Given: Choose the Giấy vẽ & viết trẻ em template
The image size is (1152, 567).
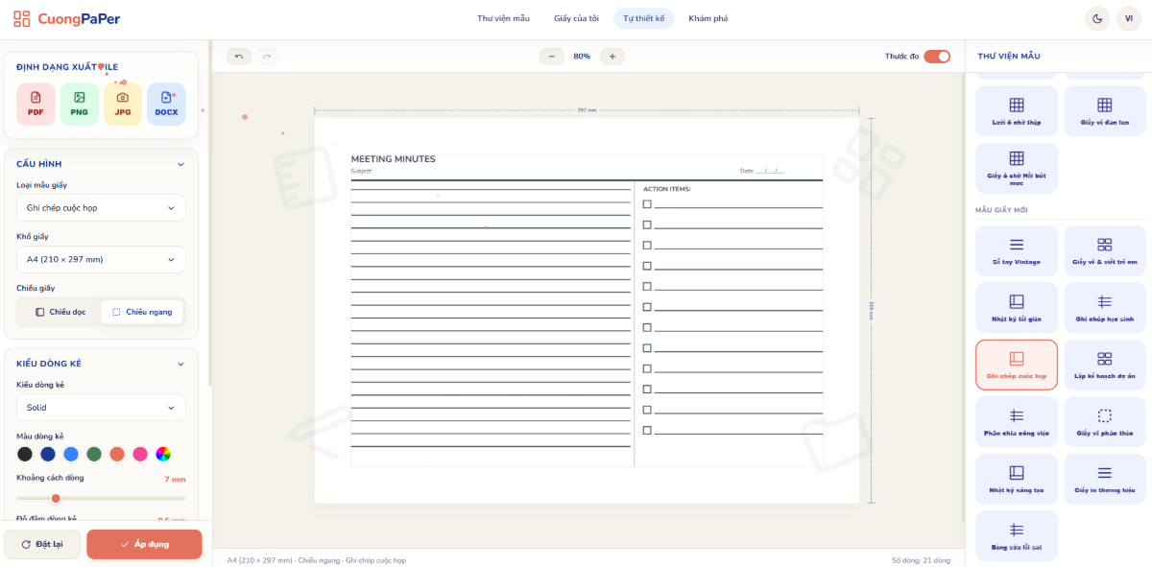Looking at the screenshot, I should point(1105,251).
